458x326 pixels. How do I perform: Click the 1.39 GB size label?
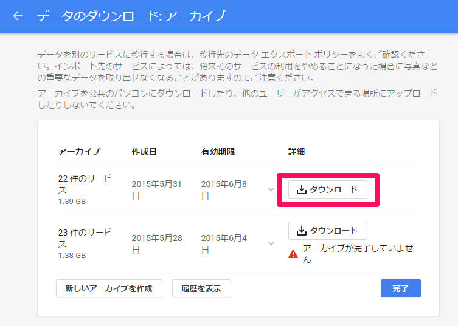click(x=71, y=200)
